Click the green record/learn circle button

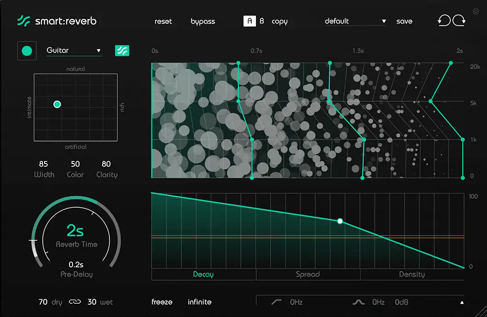tap(27, 51)
